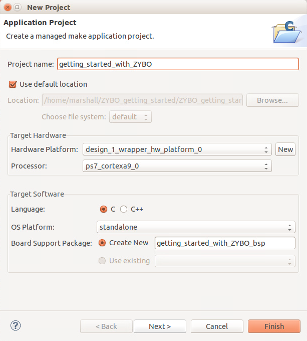Select Create New board support package
Image resolution: width=307 pixels, height=341 pixels.
pyautogui.click(x=102, y=243)
